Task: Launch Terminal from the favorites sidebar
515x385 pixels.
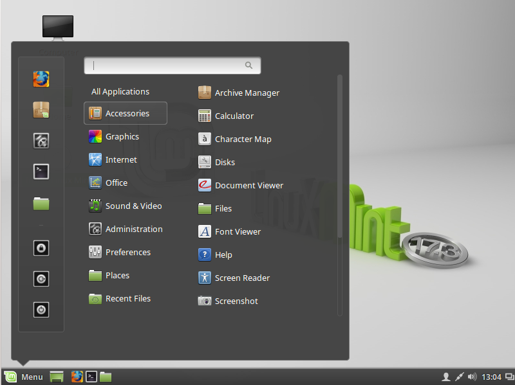Action: [41, 172]
